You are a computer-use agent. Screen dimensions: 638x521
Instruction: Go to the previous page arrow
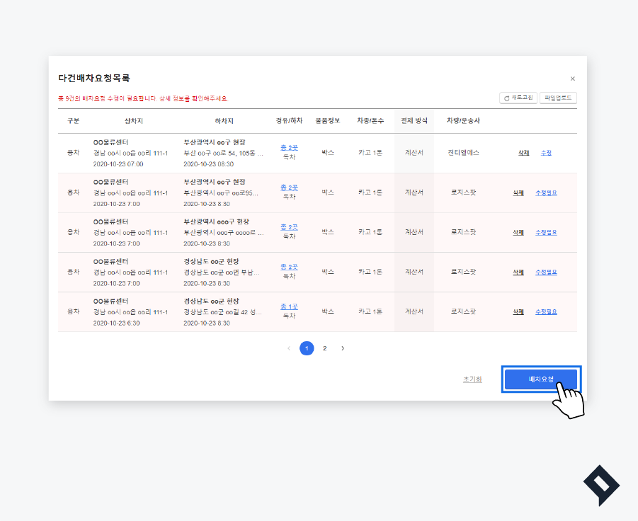[289, 348]
